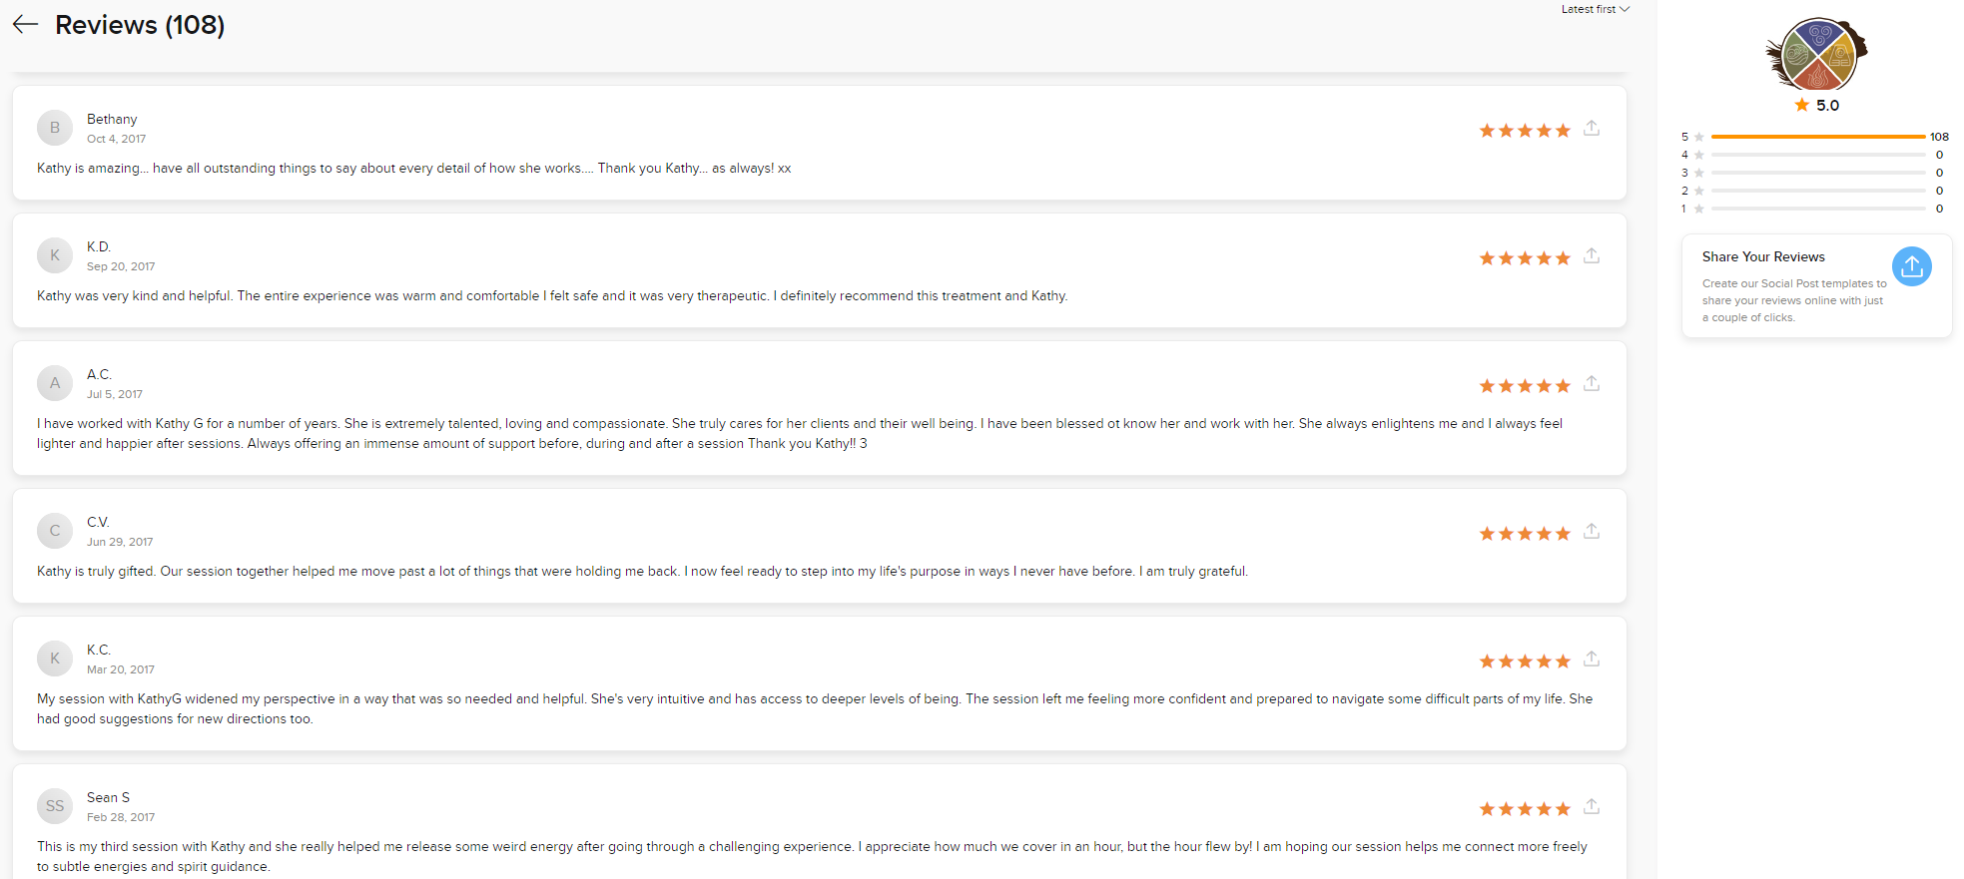Open the Latest first sort dropdown
This screenshot has height=879, width=1964.
click(x=1596, y=9)
